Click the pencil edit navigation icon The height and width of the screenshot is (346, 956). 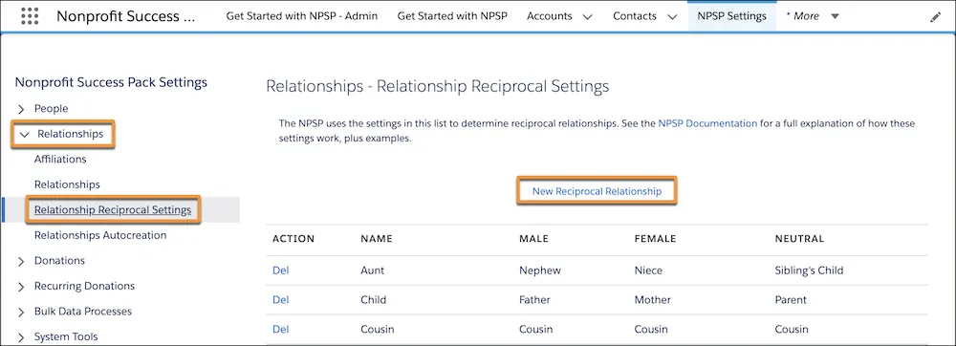coord(935,17)
